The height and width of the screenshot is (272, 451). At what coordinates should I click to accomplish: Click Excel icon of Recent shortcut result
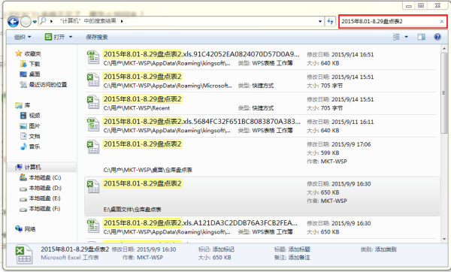(x=93, y=102)
